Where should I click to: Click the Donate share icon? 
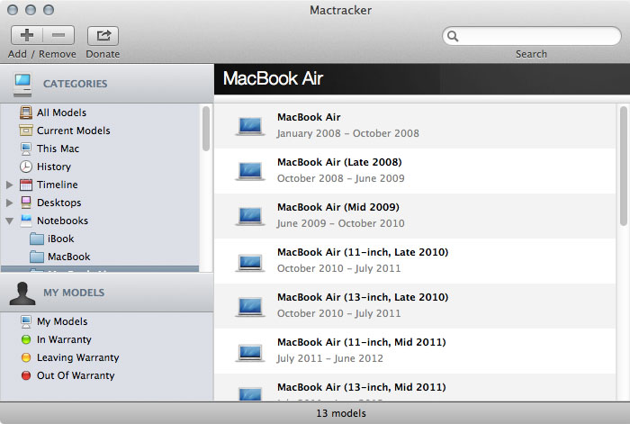tap(103, 36)
